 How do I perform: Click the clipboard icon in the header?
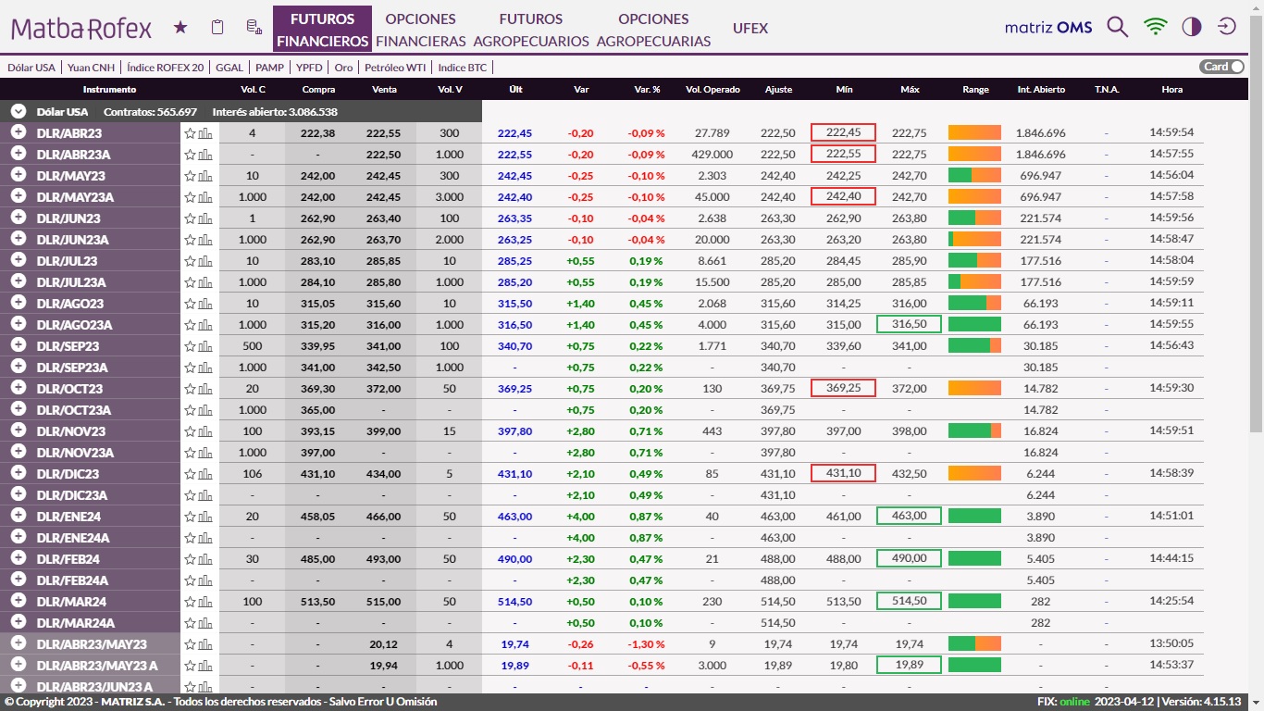217,28
